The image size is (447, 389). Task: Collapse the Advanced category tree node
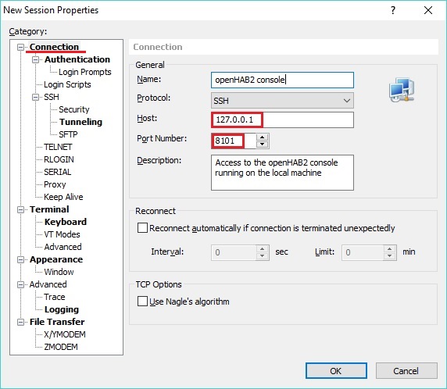point(20,284)
